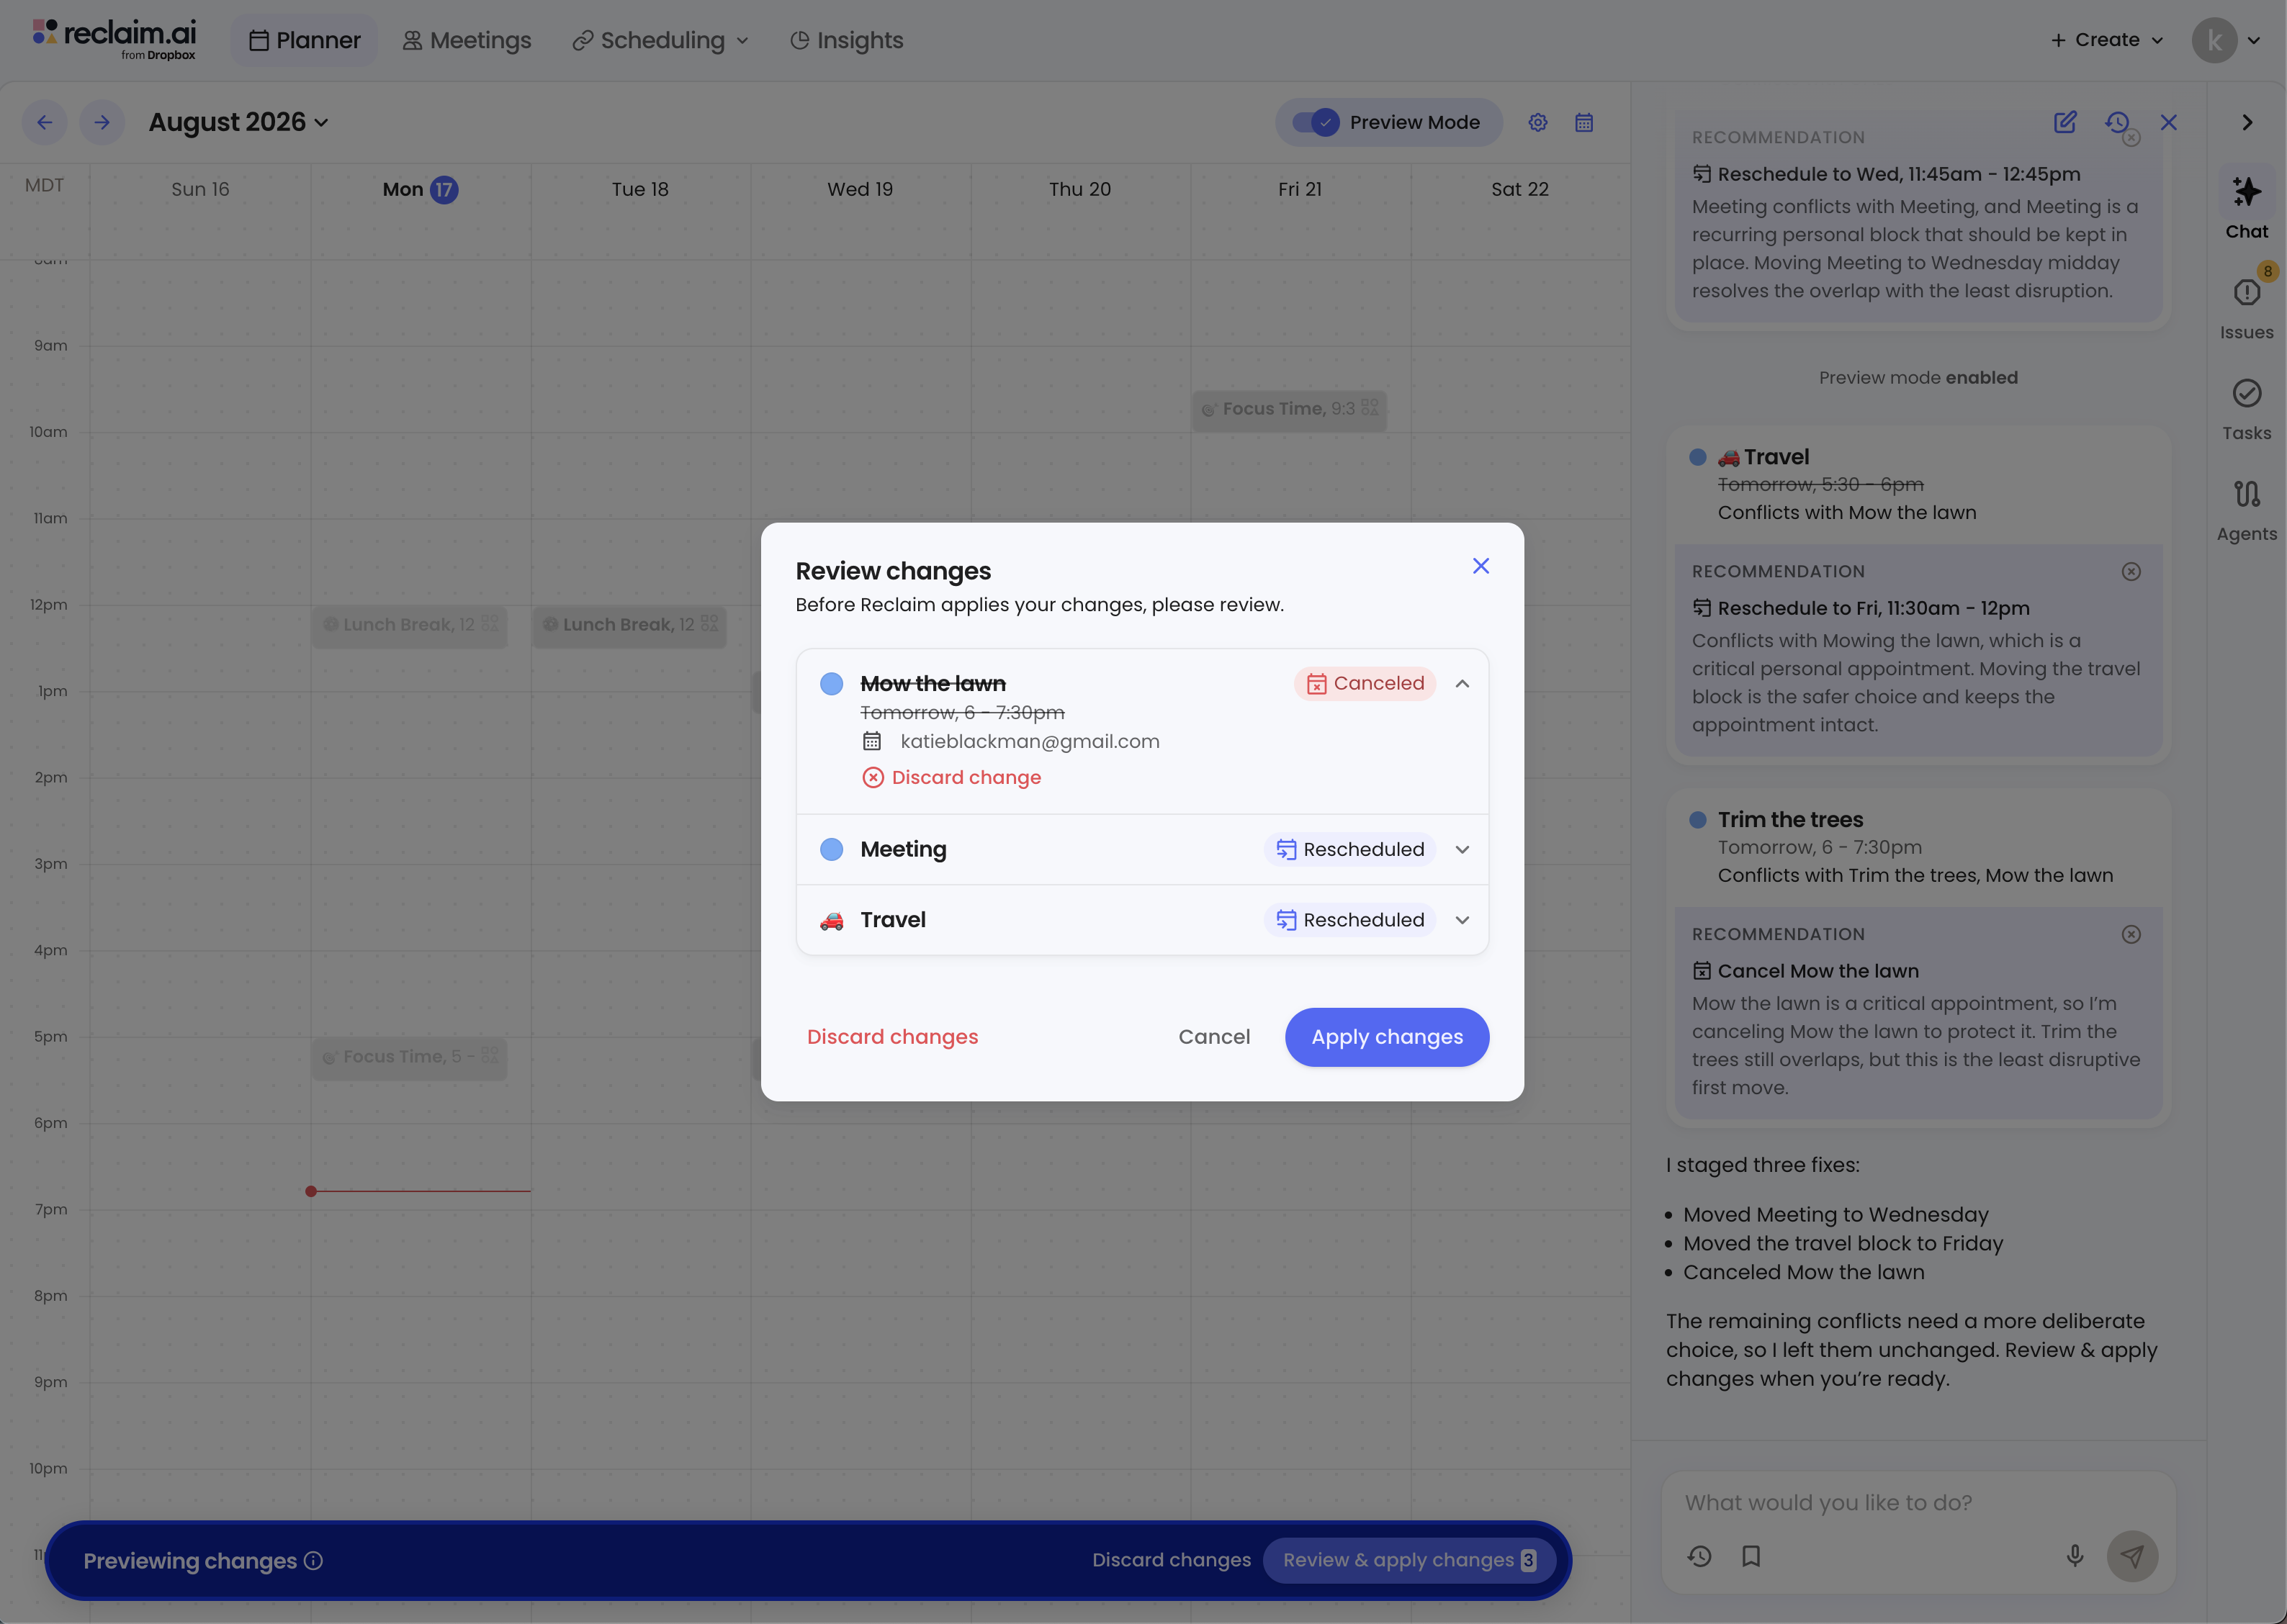The width and height of the screenshot is (2287, 1624).
Task: Click the Trim the trees issue card title
Action: 1790,820
